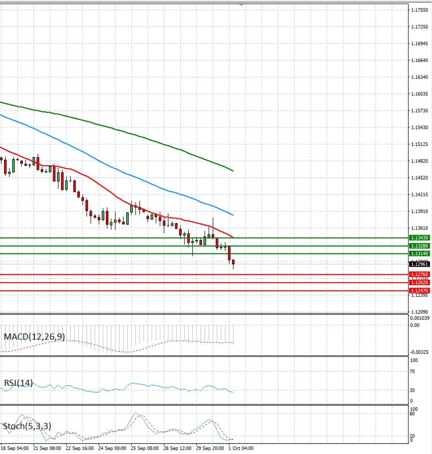Select the 1.16945 price axis label
The image size is (432, 454).
(x=419, y=44)
